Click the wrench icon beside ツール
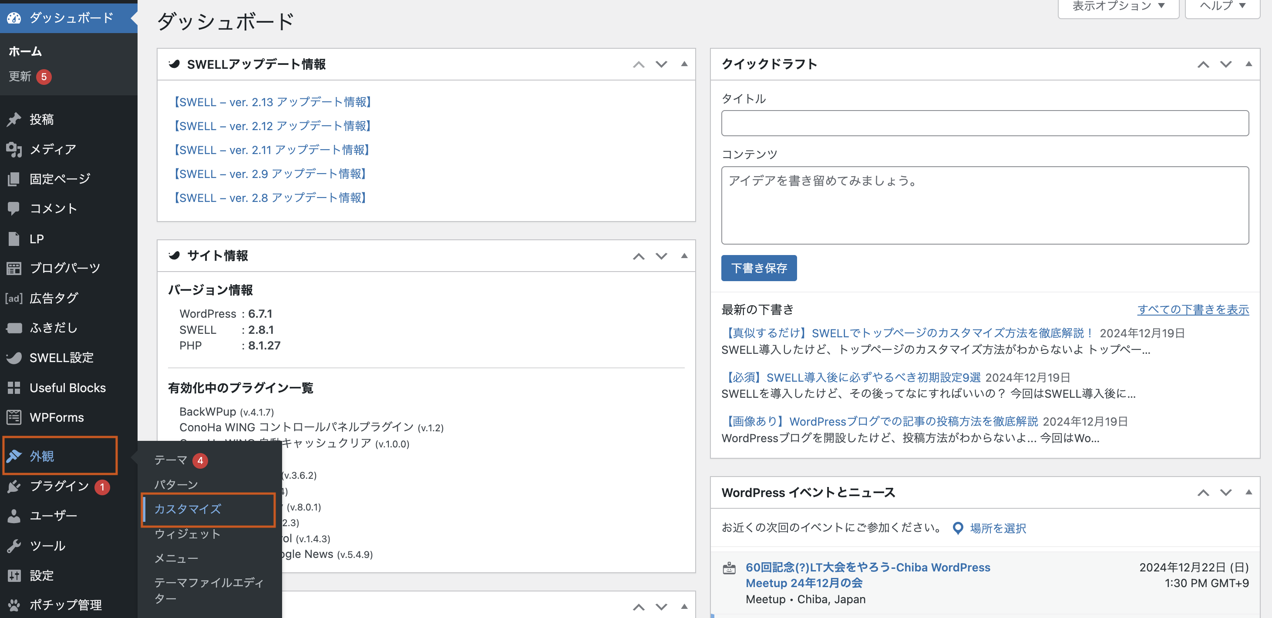Viewport: 1272px width, 618px height. coord(14,545)
